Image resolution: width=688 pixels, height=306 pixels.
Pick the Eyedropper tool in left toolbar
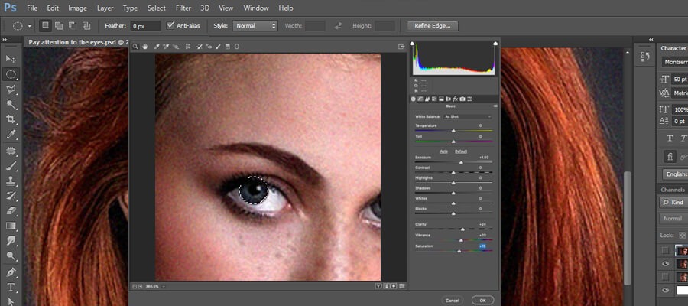point(11,134)
